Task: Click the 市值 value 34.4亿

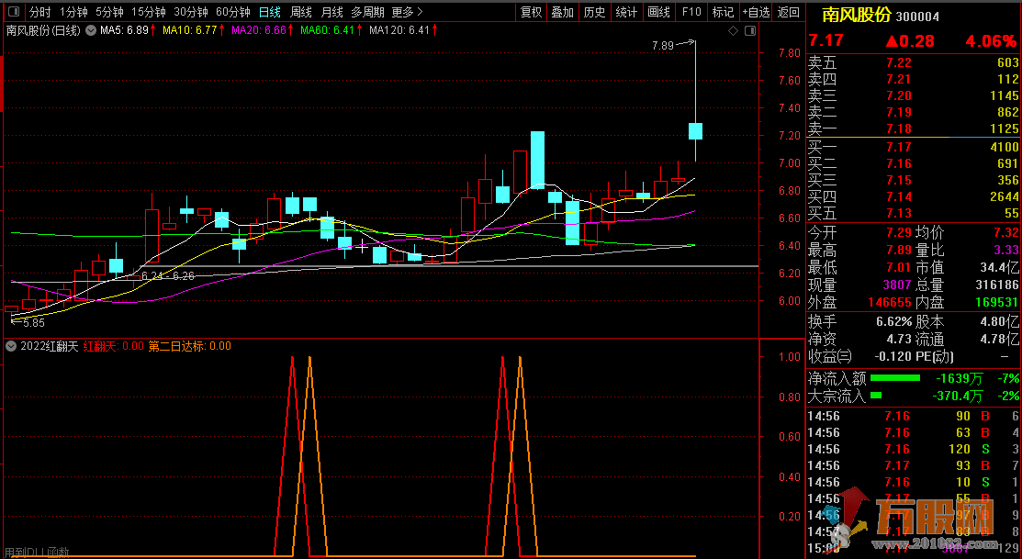Action: pos(999,268)
